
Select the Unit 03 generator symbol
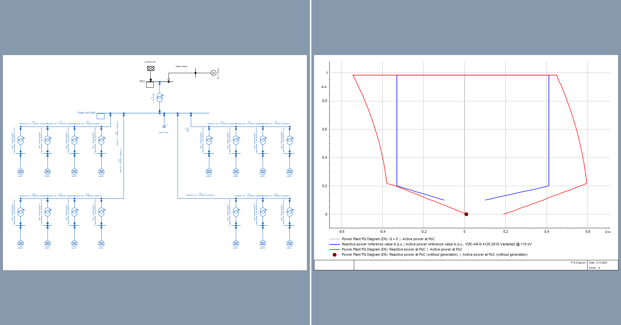pyautogui.click(x=74, y=172)
